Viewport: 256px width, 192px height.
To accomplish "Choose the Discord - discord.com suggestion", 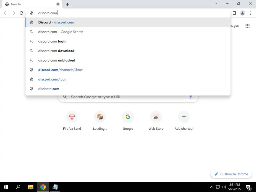I will pos(128,22).
